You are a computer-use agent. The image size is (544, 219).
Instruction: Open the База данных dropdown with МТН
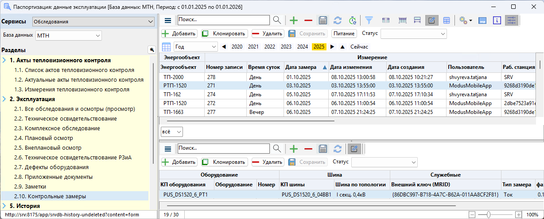click(69, 35)
